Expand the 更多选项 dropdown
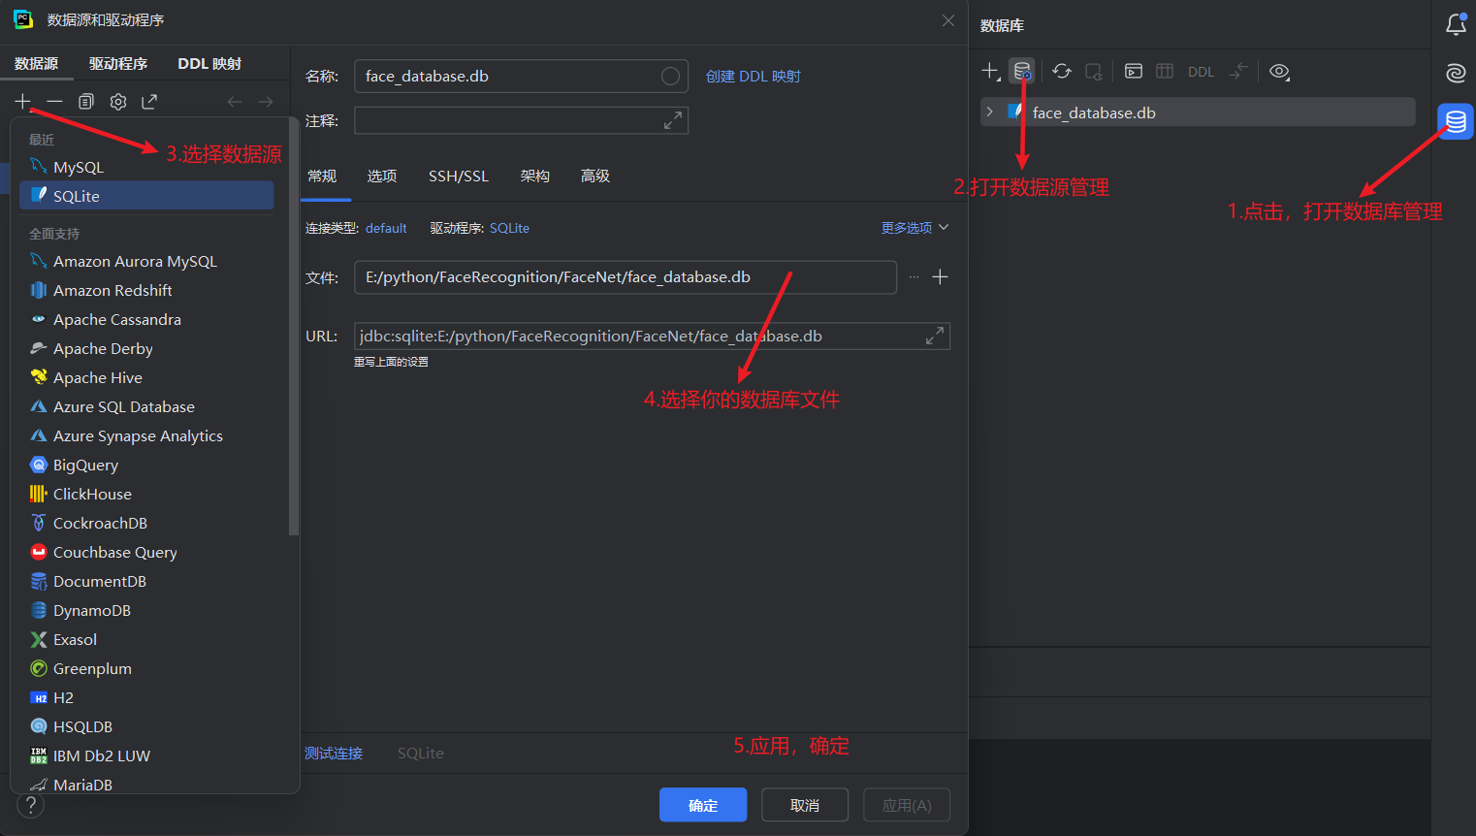Screen dimensions: 1476x836 pos(914,228)
